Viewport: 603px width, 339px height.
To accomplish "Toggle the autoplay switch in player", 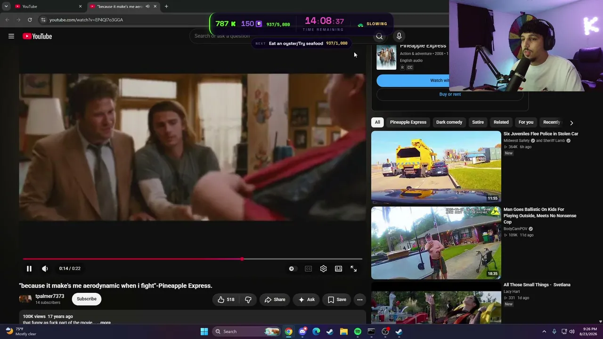I will pos(292,268).
